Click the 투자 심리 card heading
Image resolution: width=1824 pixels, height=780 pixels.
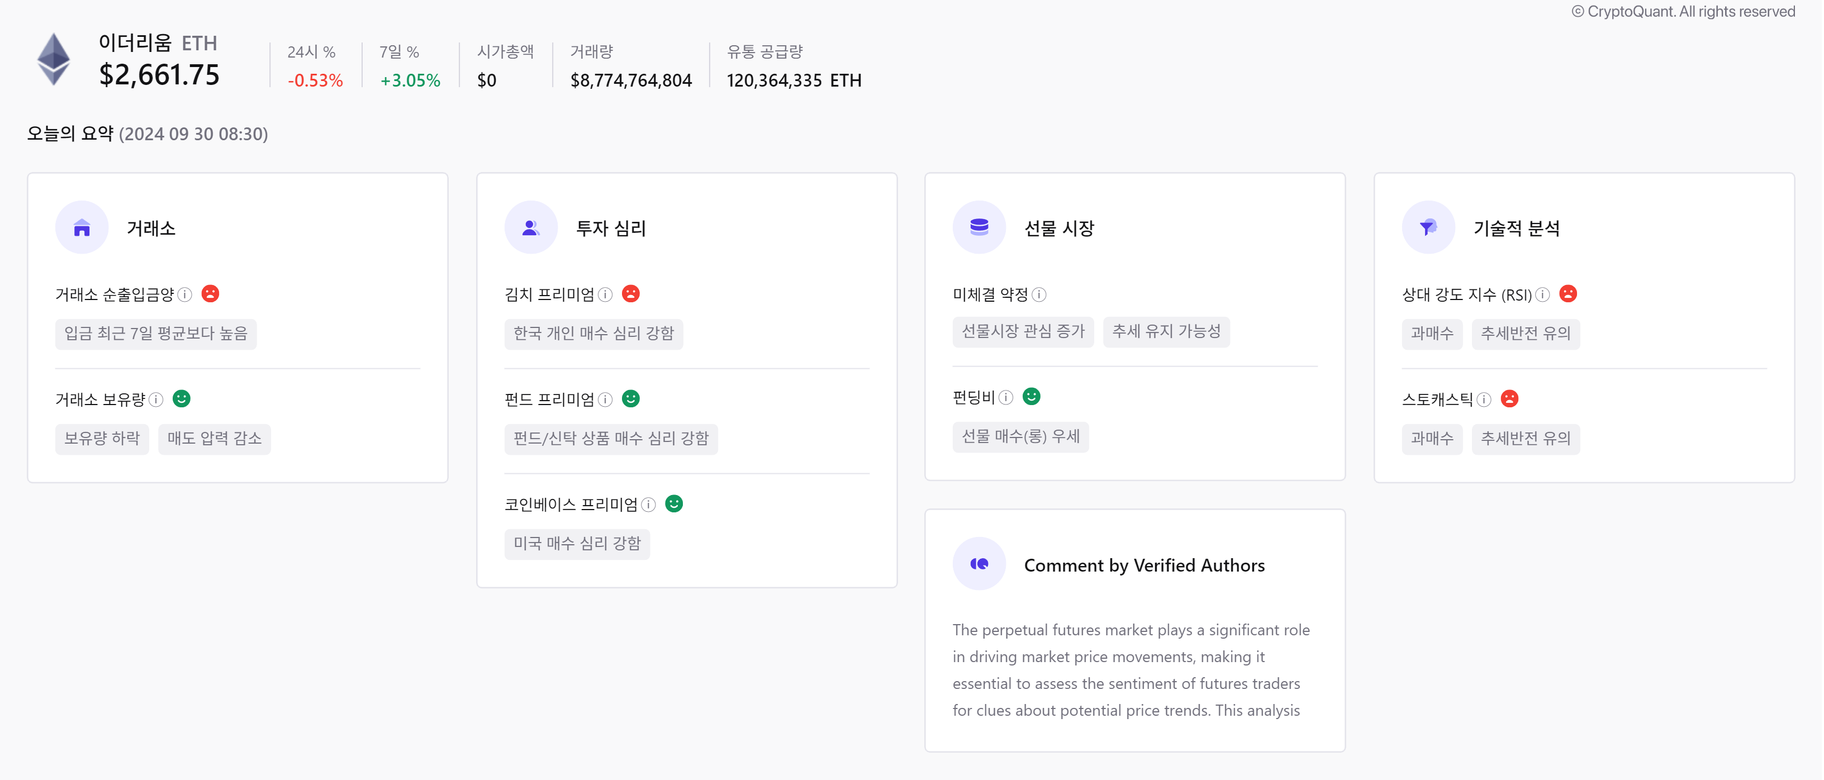tap(611, 228)
